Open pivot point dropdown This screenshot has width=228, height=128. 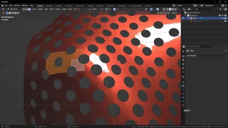[102, 9]
